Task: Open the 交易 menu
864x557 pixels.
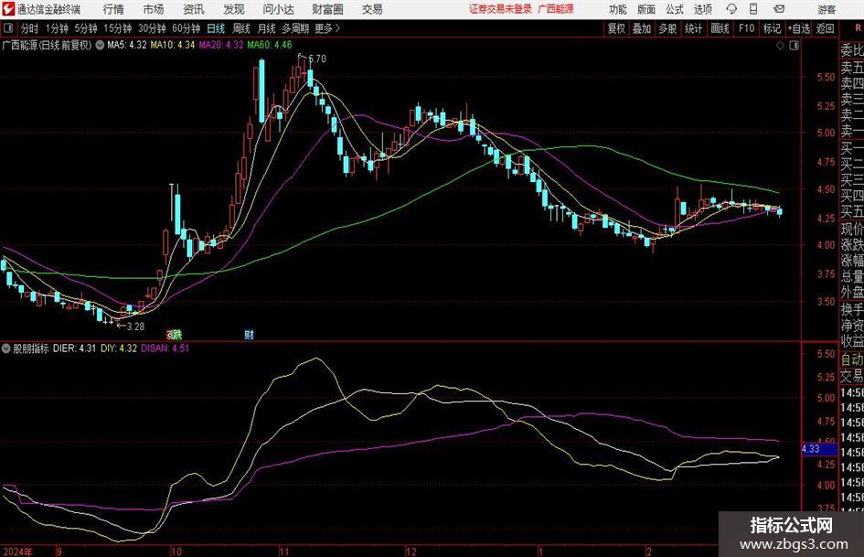Action: pyautogui.click(x=372, y=9)
